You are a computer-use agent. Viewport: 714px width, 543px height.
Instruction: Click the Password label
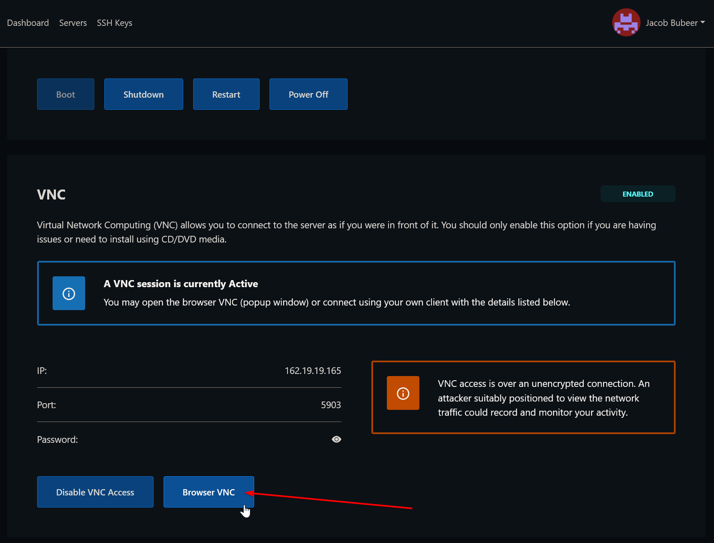(x=58, y=439)
